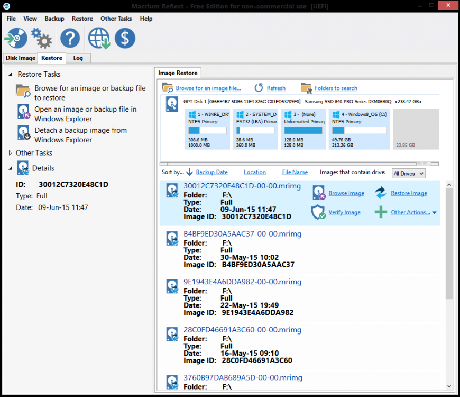Sort images by File Name
Image resolution: width=460 pixels, height=397 pixels.
coord(295,172)
